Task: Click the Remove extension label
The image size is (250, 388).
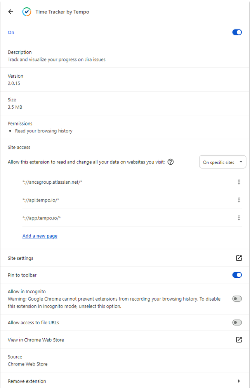Action: click(27, 381)
